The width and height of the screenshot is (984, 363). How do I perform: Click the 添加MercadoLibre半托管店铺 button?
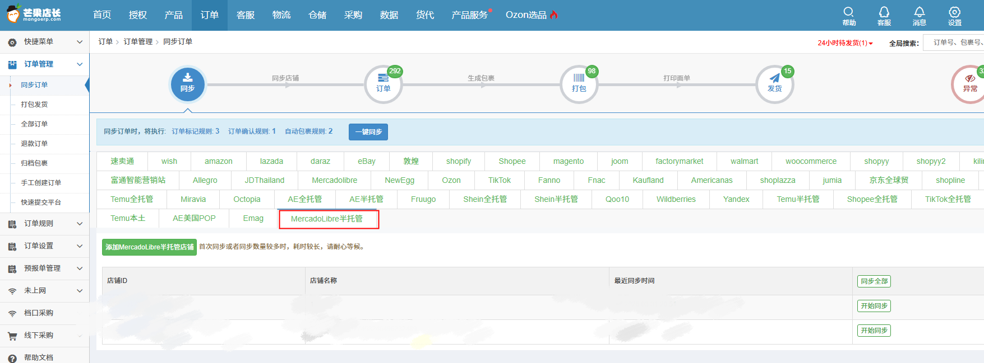coord(149,247)
